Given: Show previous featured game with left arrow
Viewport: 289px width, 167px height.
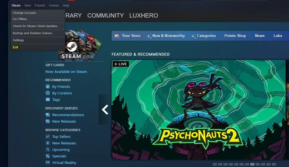Looking at the screenshot, I should (105, 110).
